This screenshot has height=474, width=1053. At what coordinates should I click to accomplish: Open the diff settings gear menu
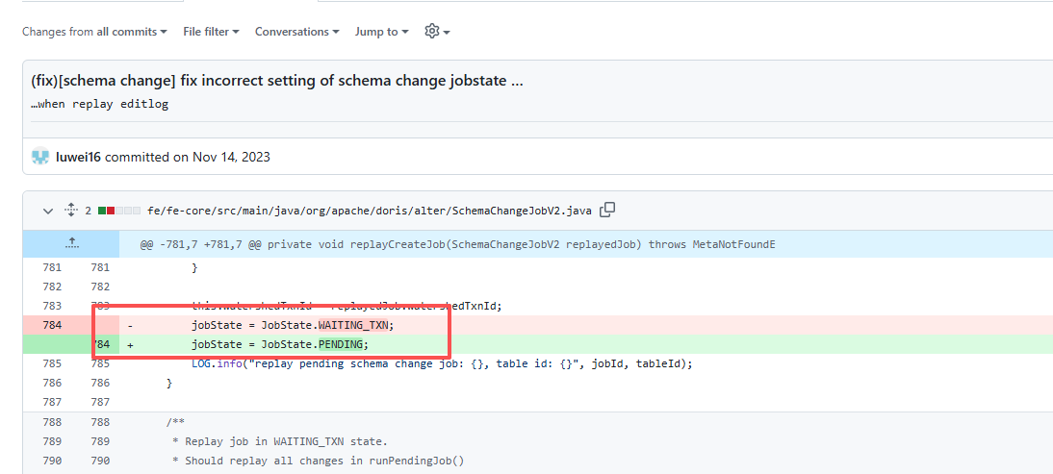point(437,32)
